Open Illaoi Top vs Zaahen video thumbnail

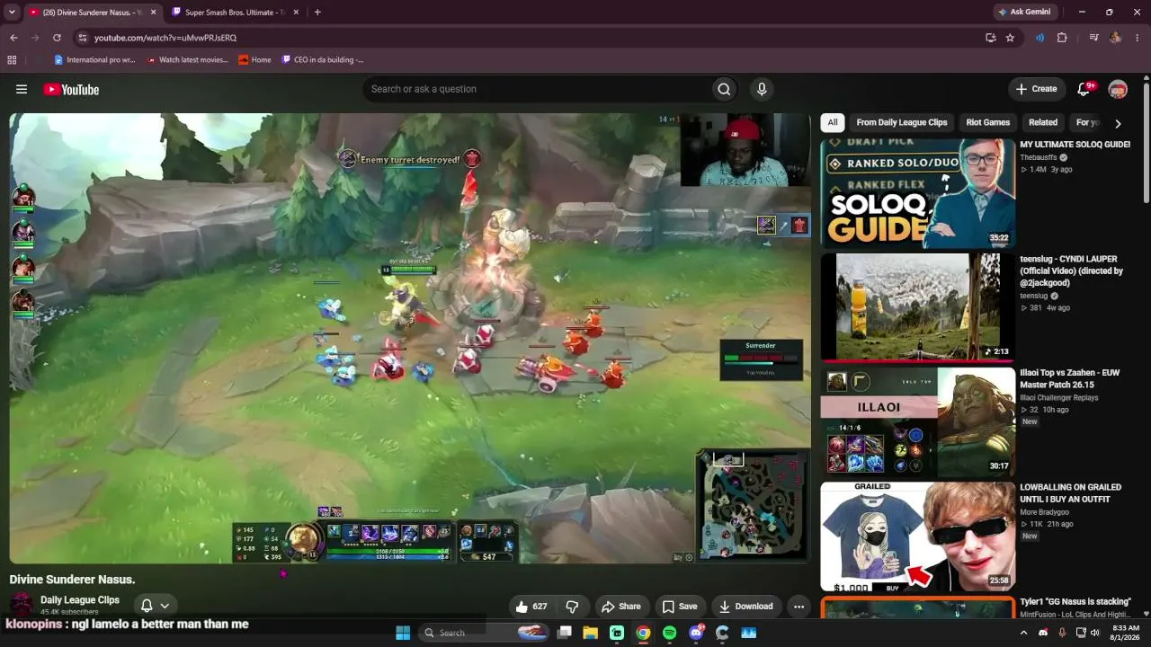coord(917,421)
